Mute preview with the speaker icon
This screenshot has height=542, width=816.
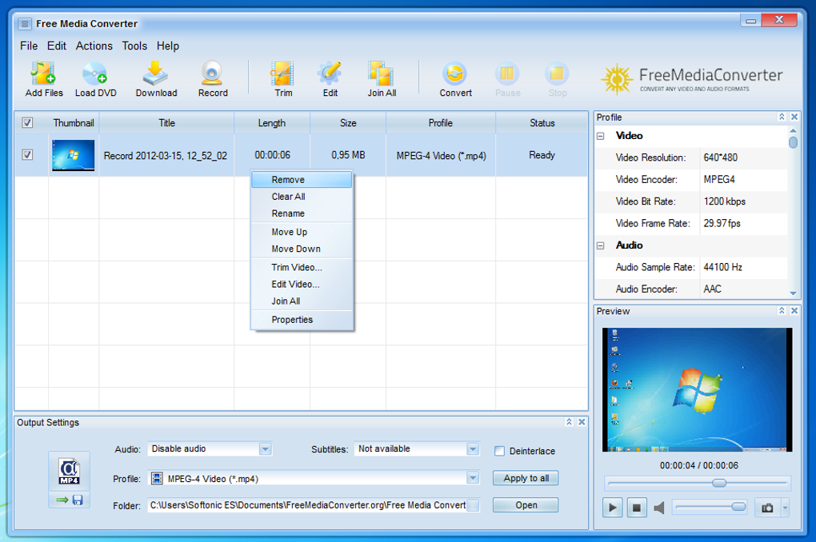(659, 508)
